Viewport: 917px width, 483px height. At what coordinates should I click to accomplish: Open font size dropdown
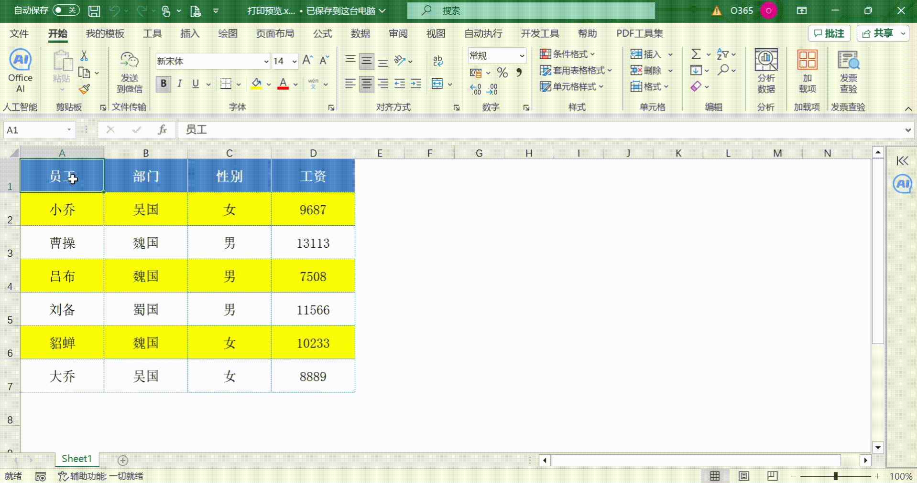294,62
